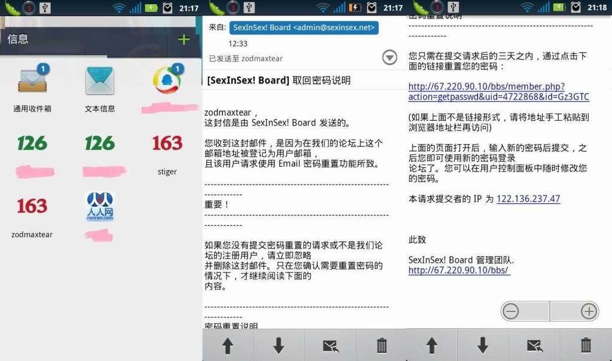Tap Wi-Fi icon in middle status bar

tap(323, 7)
